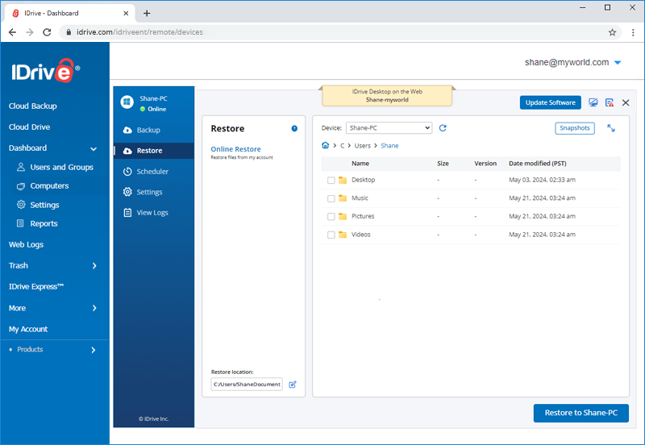The height and width of the screenshot is (445, 645).
Task: Expand file panel to full view
Action: click(611, 128)
